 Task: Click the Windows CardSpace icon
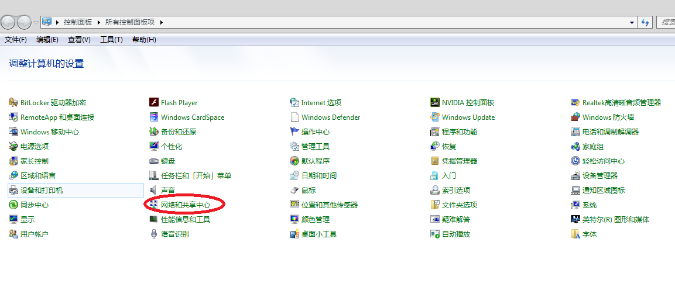[x=154, y=117]
